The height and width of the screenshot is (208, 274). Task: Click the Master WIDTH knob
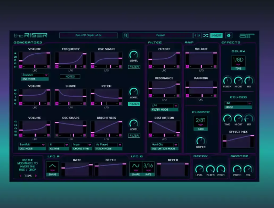pos(237,169)
